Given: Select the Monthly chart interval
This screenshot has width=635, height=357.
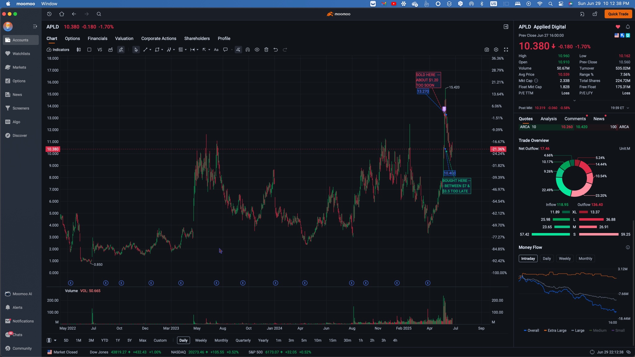Looking at the screenshot, I should [x=221, y=340].
